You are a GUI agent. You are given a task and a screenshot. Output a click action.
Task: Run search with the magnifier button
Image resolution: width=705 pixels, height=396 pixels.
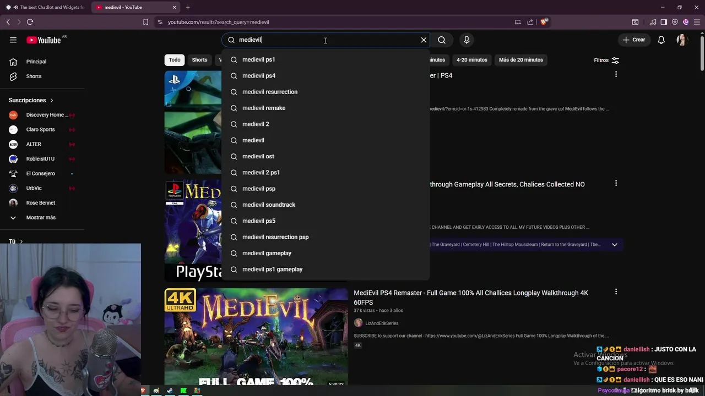442,40
